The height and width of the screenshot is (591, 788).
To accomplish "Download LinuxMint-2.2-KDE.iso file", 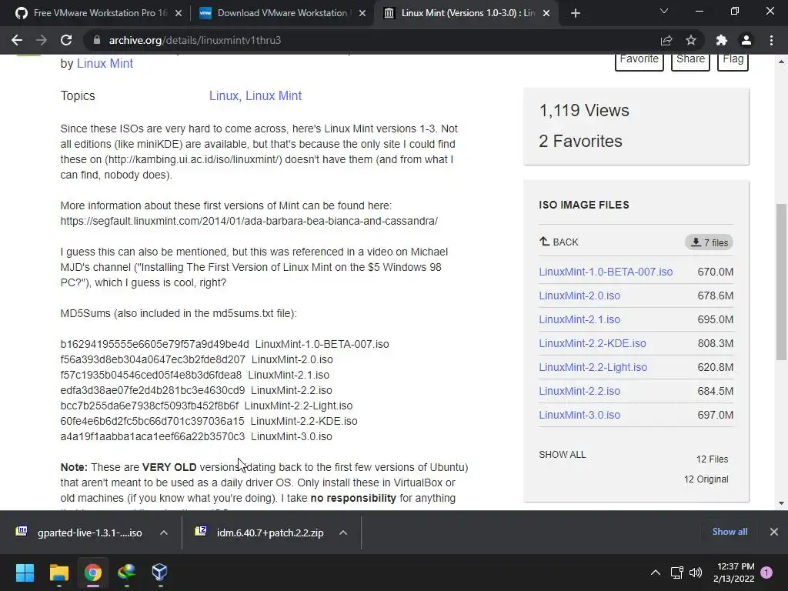I will pyautogui.click(x=593, y=343).
